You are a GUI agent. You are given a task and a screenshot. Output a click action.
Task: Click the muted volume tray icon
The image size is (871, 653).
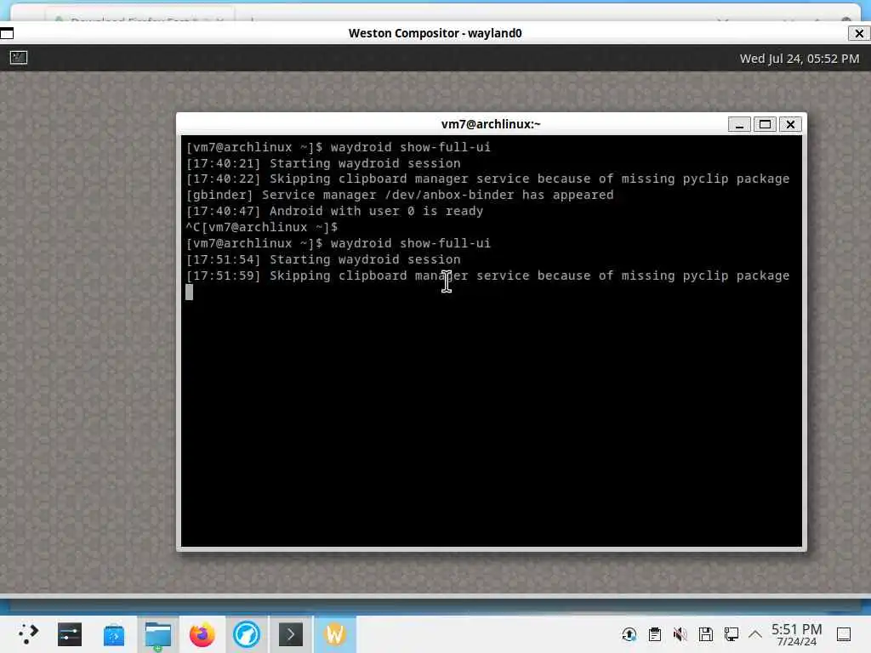680,634
